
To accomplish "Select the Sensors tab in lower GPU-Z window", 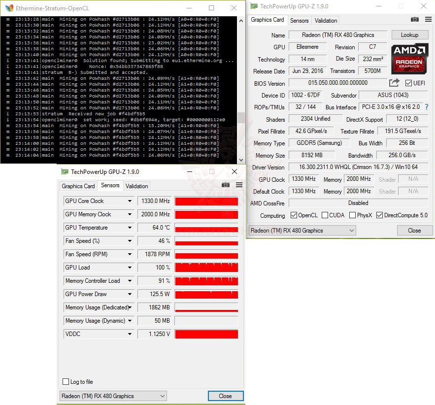I will click(x=110, y=185).
